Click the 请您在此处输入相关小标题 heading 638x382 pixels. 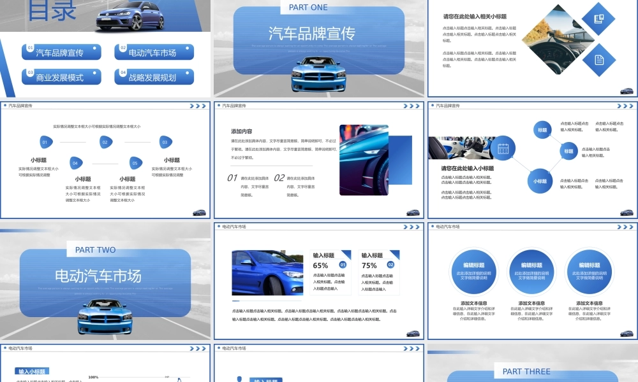[x=475, y=17]
